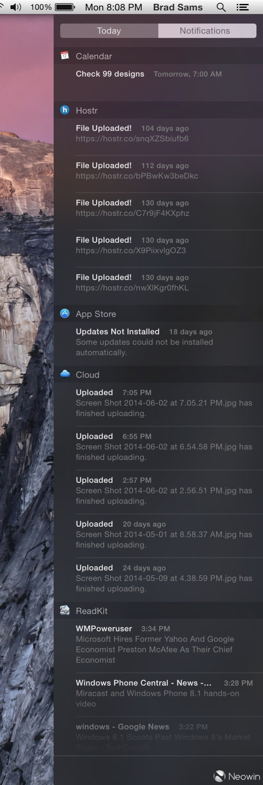
Task: Open Spotlight search magnifier icon
Action: 221,7
